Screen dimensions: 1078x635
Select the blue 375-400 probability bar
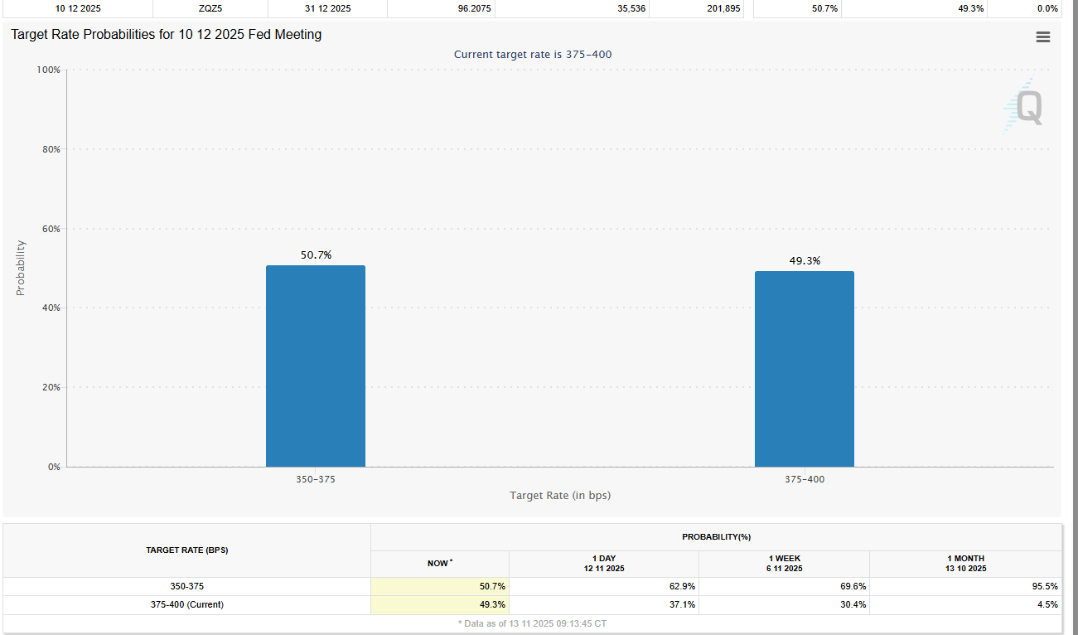(804, 369)
